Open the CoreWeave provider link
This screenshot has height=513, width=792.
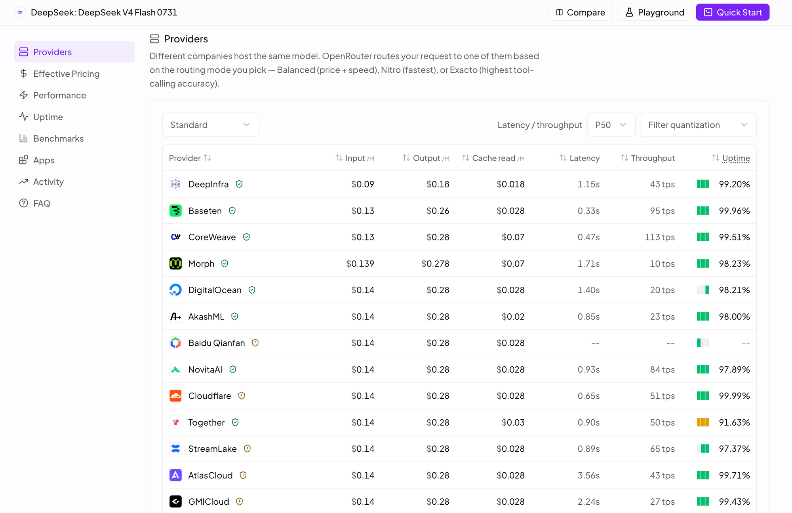pyautogui.click(x=212, y=237)
